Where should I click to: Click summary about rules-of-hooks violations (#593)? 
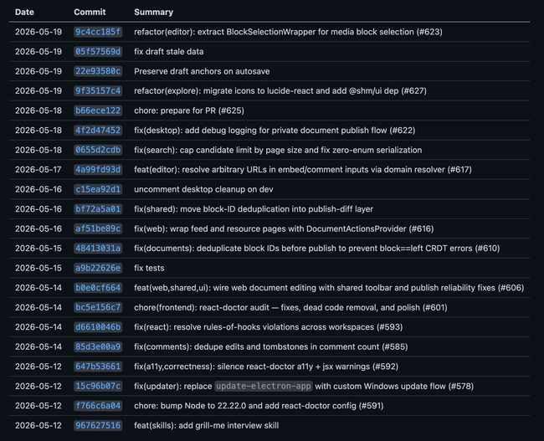point(268,327)
